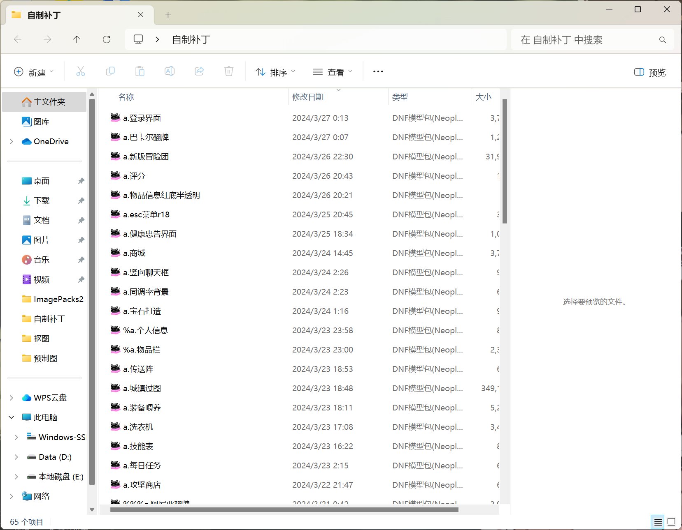Viewport: 682px width, 530px height.
Task: Open a new tab with plus button
Action: tap(168, 15)
